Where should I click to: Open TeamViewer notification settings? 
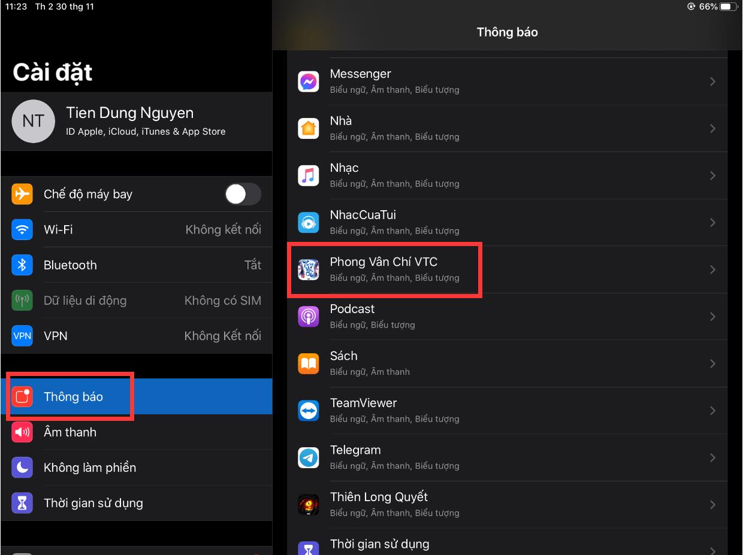click(x=507, y=410)
